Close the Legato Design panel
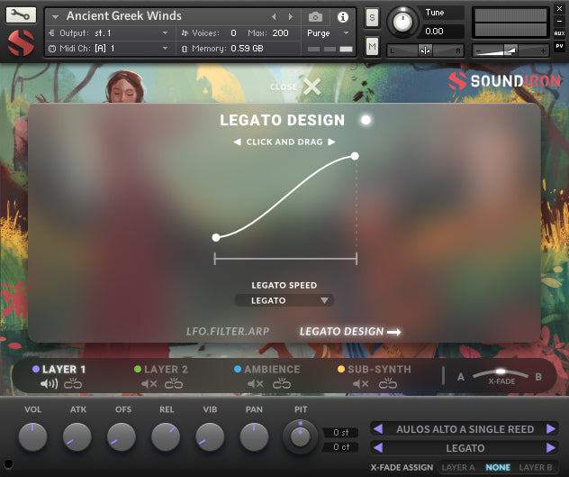Image resolution: width=569 pixels, height=477 pixels. click(312, 87)
